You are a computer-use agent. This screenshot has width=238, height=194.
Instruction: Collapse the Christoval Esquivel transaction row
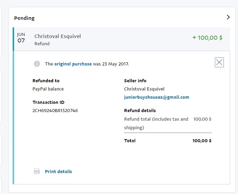point(58,36)
